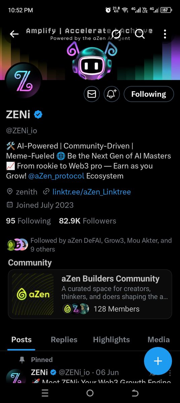
Task: Toggle post notifications bell icon
Action: (x=112, y=94)
